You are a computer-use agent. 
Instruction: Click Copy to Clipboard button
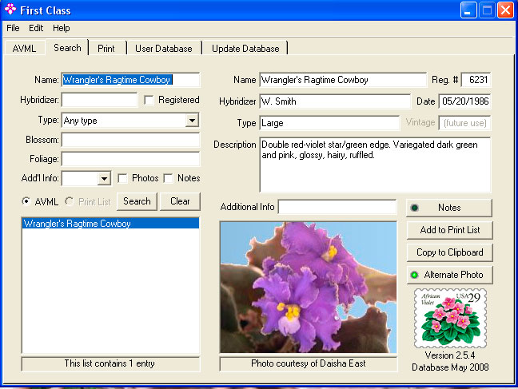tap(449, 252)
